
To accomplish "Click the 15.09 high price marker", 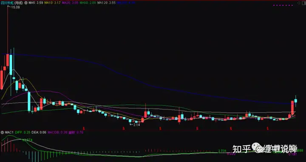I will 15,7.
